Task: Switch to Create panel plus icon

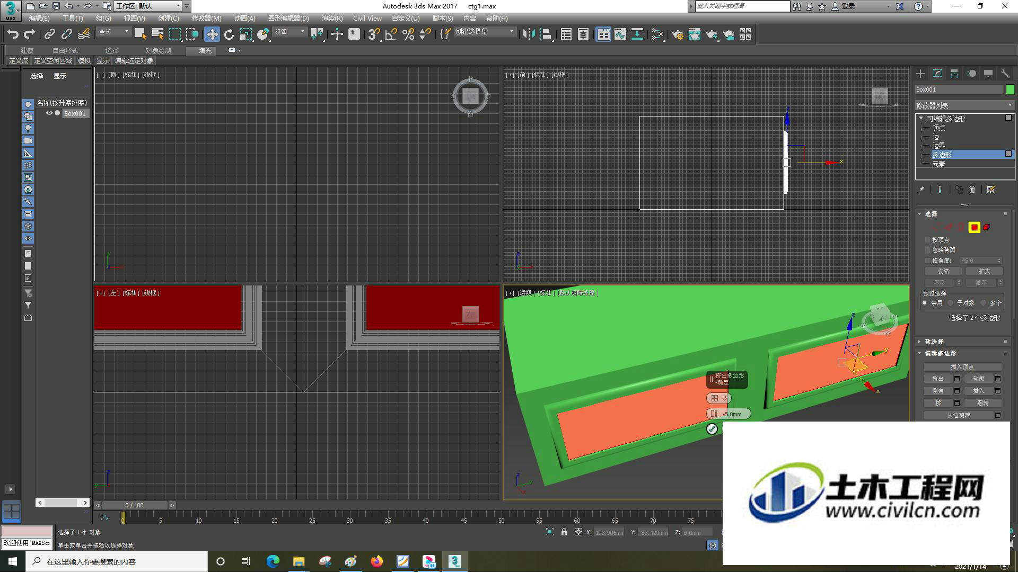Action: pyautogui.click(x=920, y=74)
